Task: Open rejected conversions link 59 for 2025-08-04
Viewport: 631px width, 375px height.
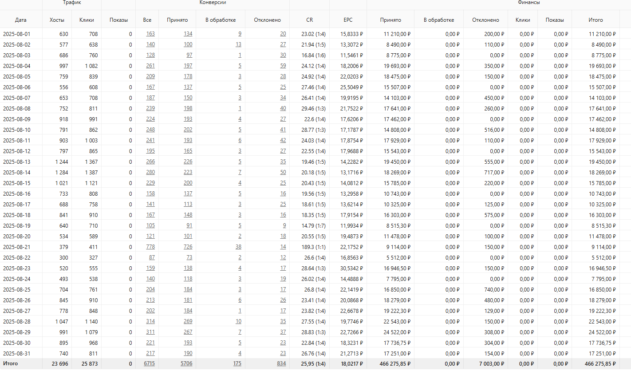Action: pyautogui.click(x=283, y=66)
